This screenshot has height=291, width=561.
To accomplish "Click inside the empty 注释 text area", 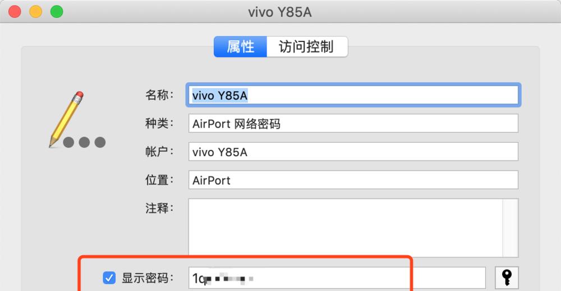I will click(345, 228).
